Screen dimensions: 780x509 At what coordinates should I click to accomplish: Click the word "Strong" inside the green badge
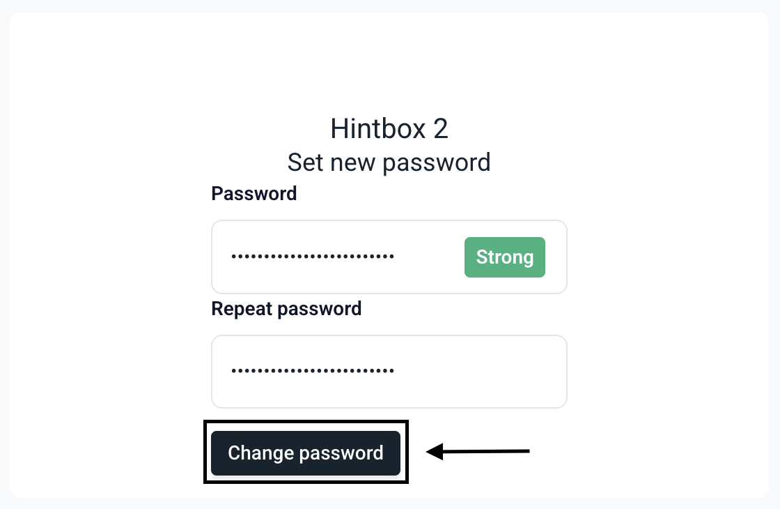[505, 257]
